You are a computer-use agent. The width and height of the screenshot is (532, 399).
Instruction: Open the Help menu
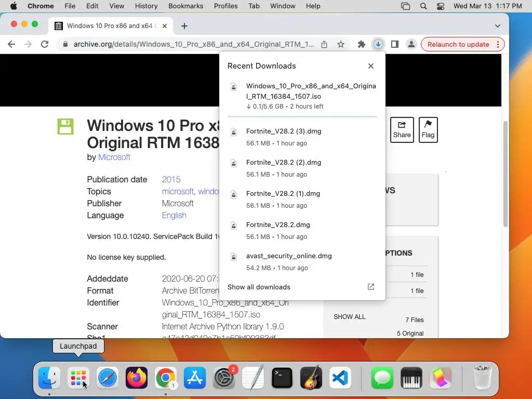point(313,6)
